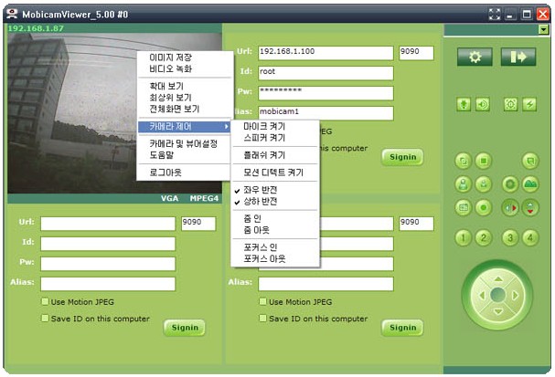Select 모션 디텍트 켜기 in the submenu
This screenshot has height=377, width=555.
click(275, 173)
